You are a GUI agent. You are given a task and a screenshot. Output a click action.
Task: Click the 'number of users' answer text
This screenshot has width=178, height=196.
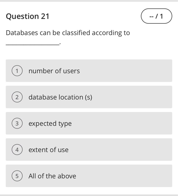[54, 71]
